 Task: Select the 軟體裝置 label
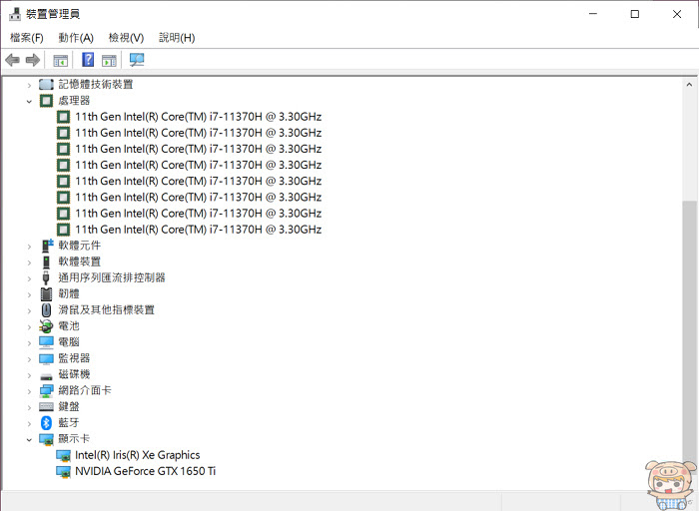[79, 261]
